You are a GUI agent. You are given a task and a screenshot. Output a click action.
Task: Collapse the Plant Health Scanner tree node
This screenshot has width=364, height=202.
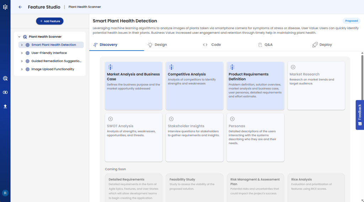pyautogui.click(x=18, y=37)
